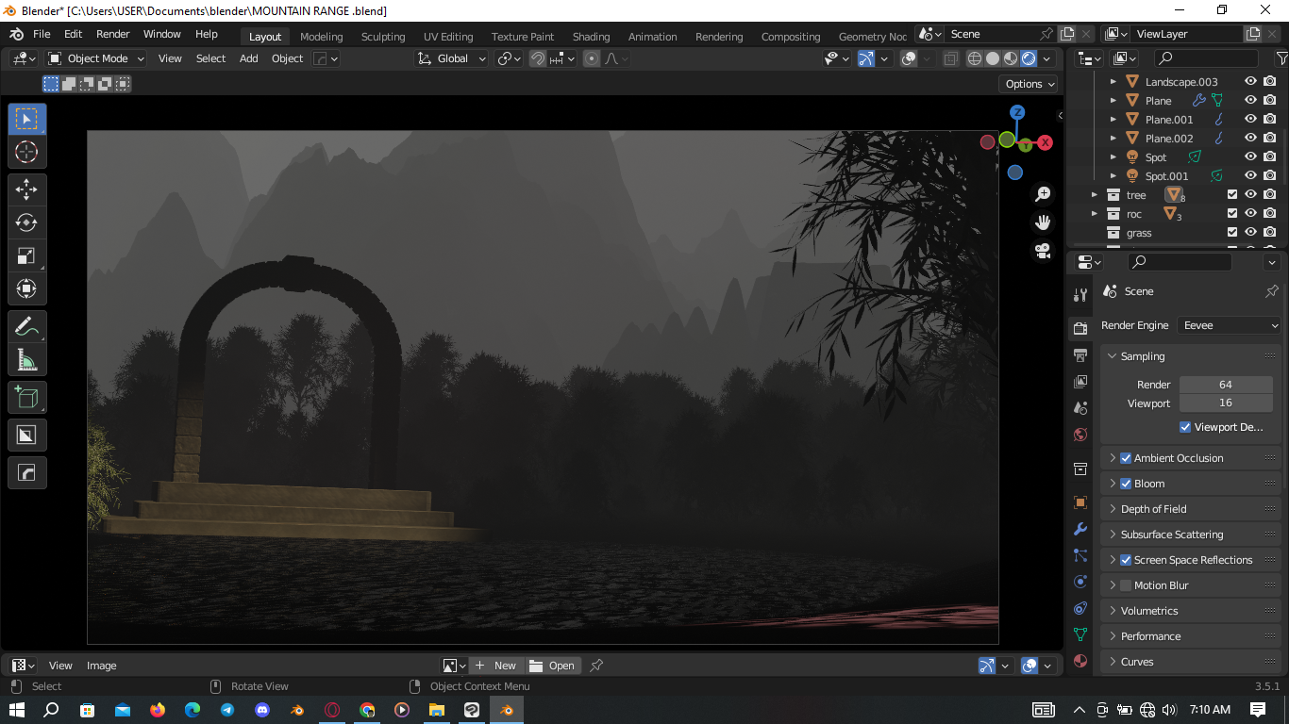The image size is (1289, 724).
Task: Select the Measure tool
Action: pyautogui.click(x=26, y=360)
